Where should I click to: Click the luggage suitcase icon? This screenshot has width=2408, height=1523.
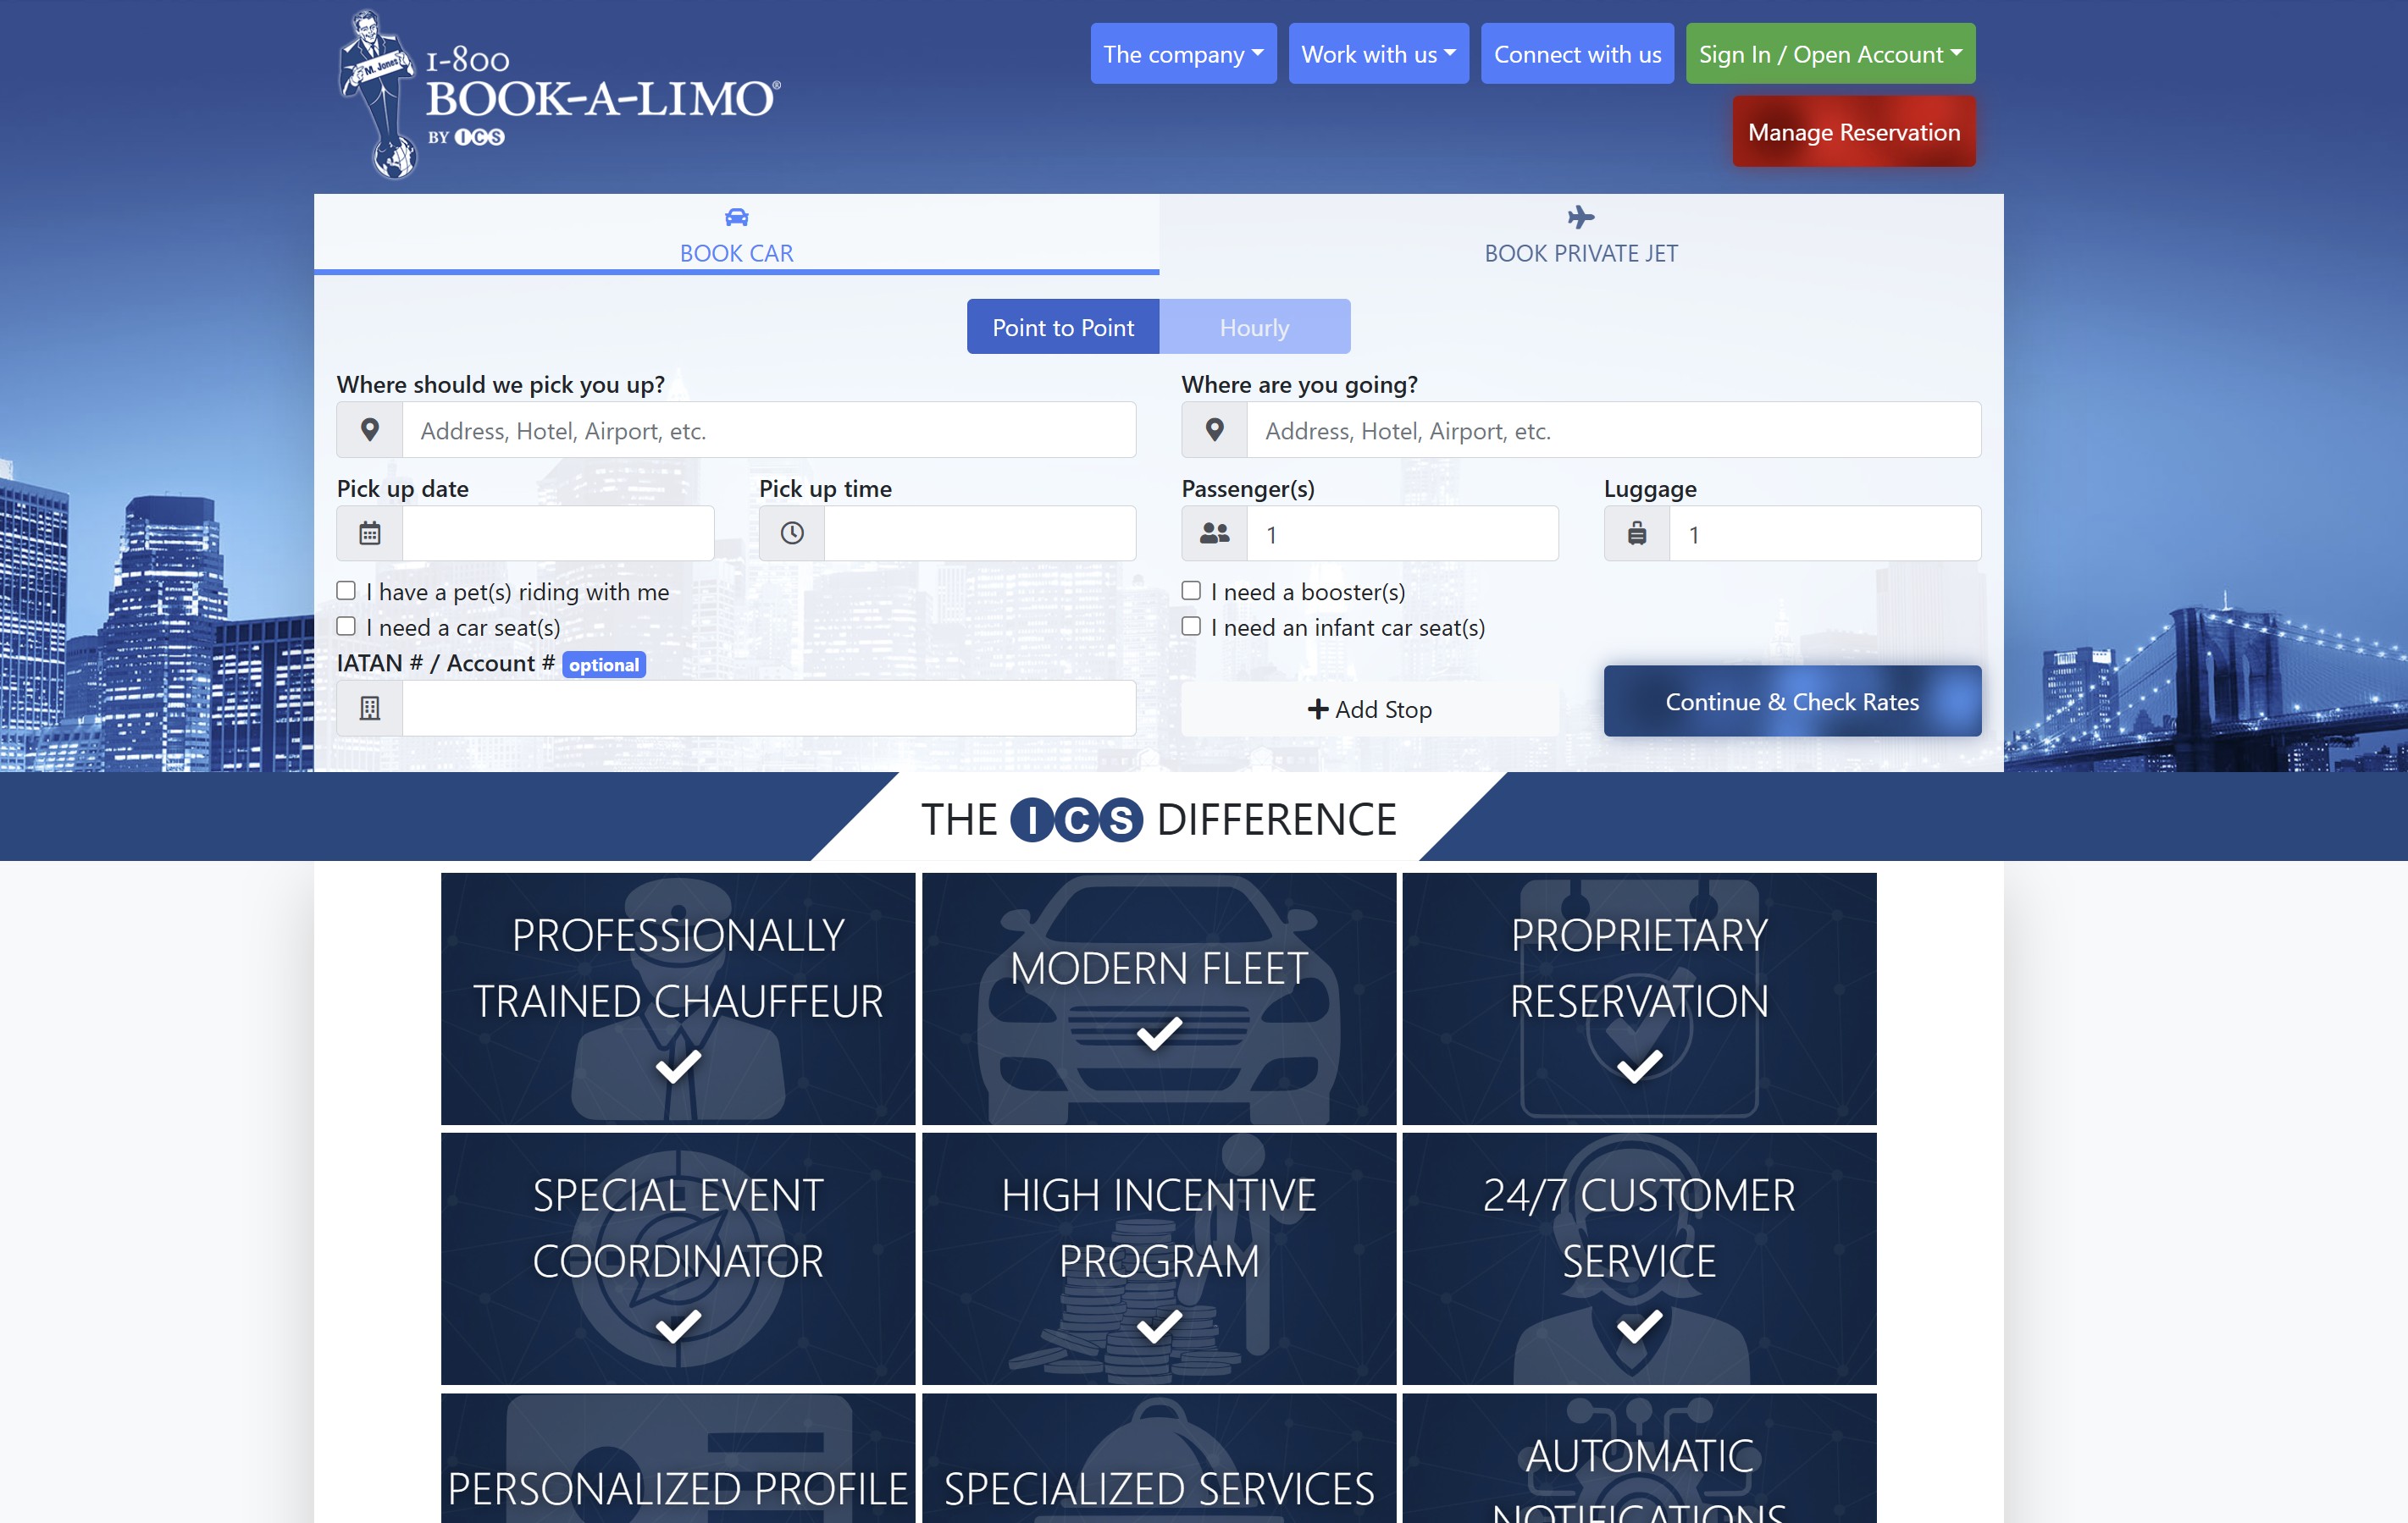[1637, 533]
